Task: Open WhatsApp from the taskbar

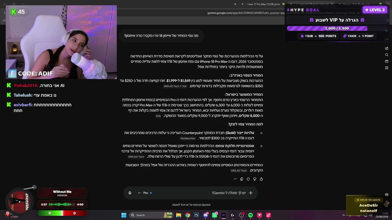Action: tap(215, 215)
